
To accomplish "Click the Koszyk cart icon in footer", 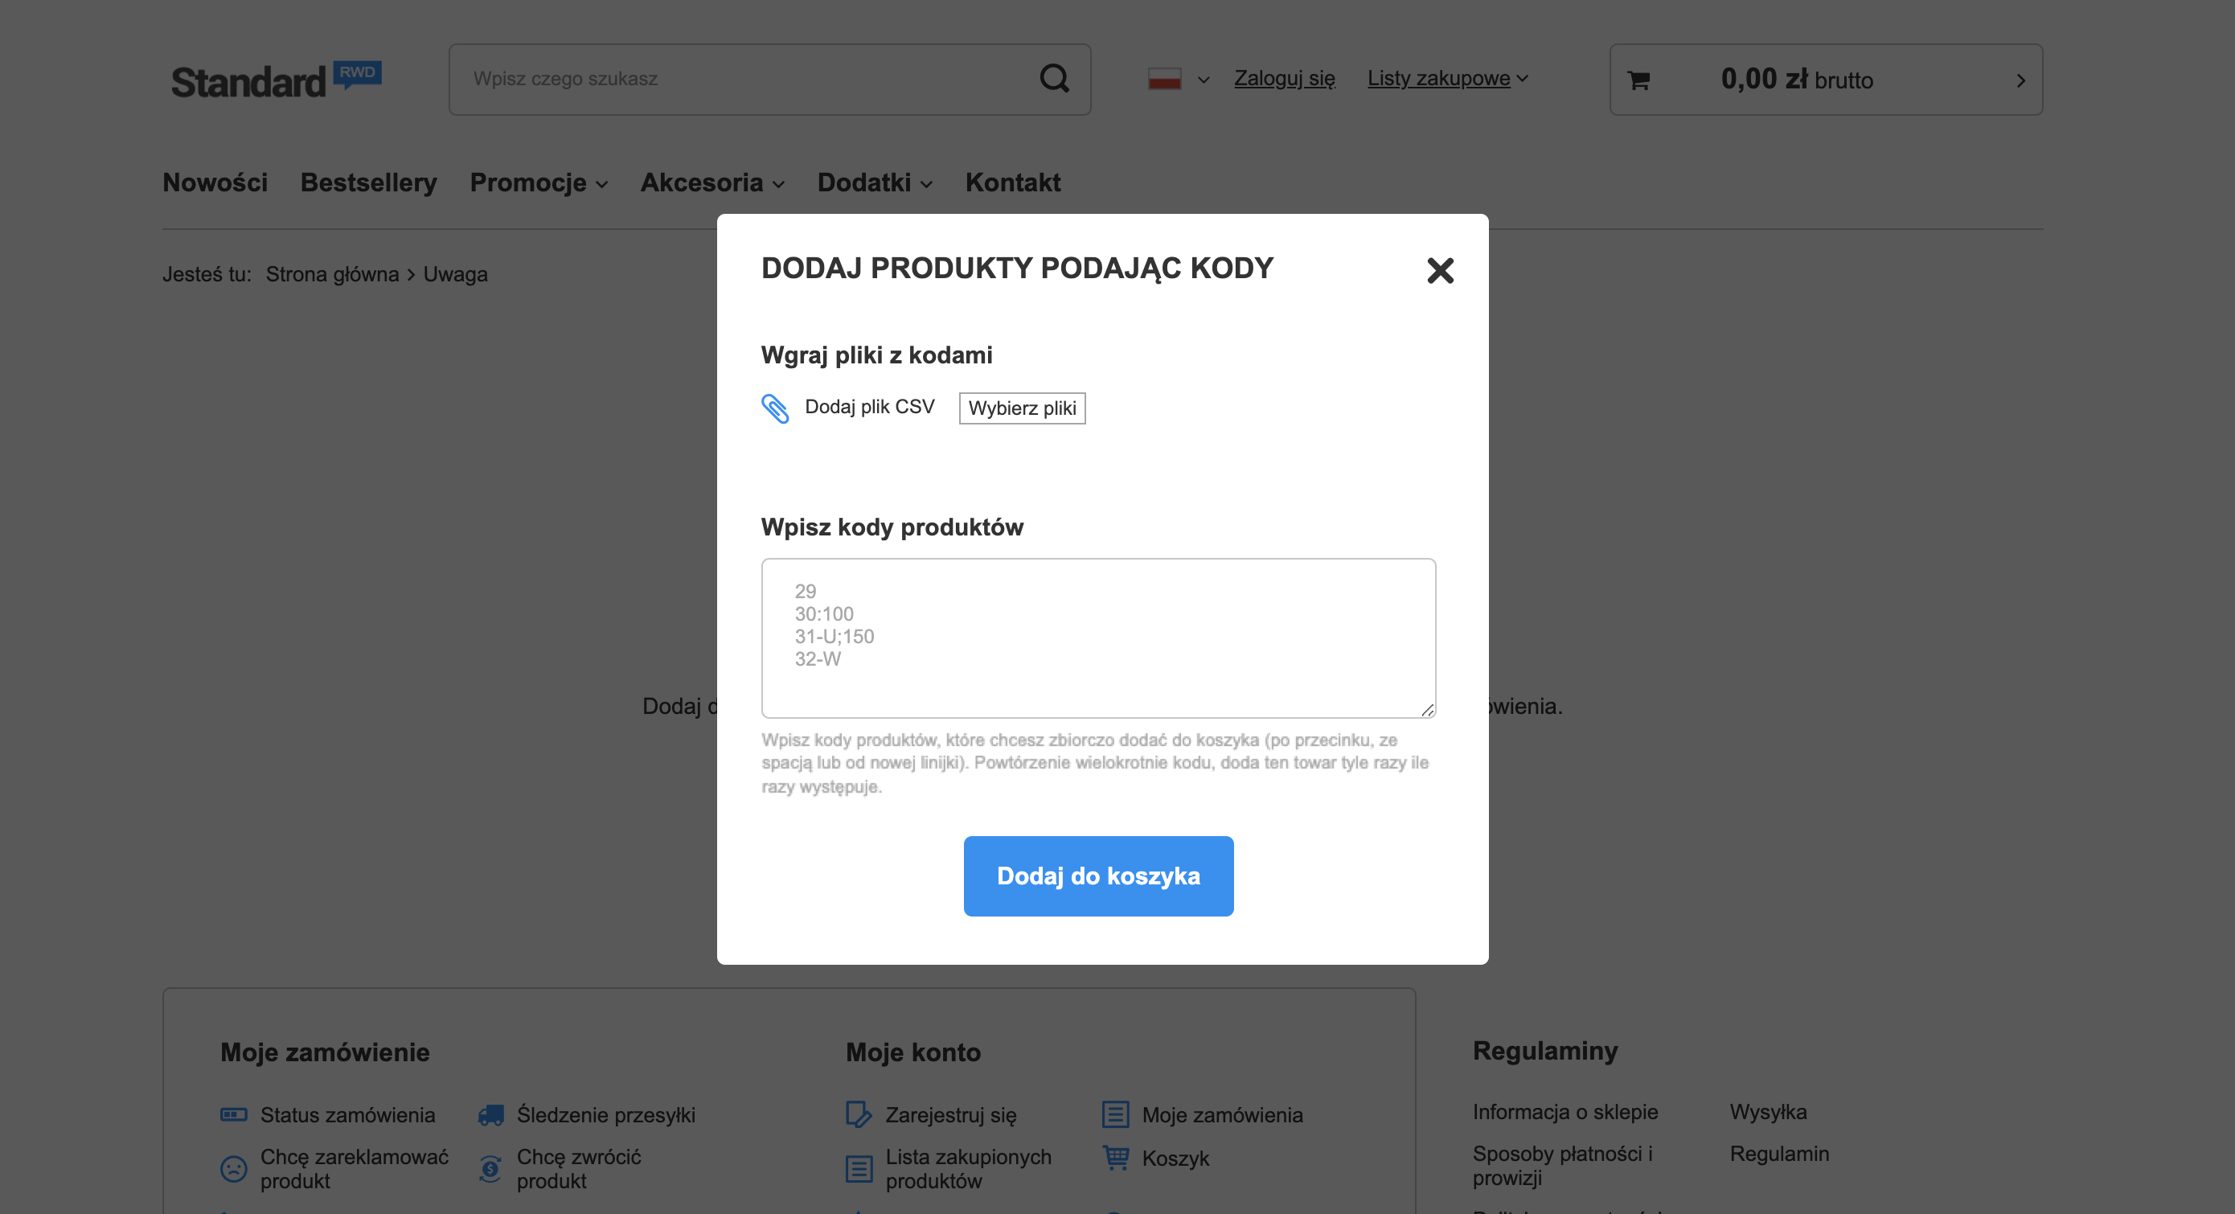I will click(1116, 1158).
